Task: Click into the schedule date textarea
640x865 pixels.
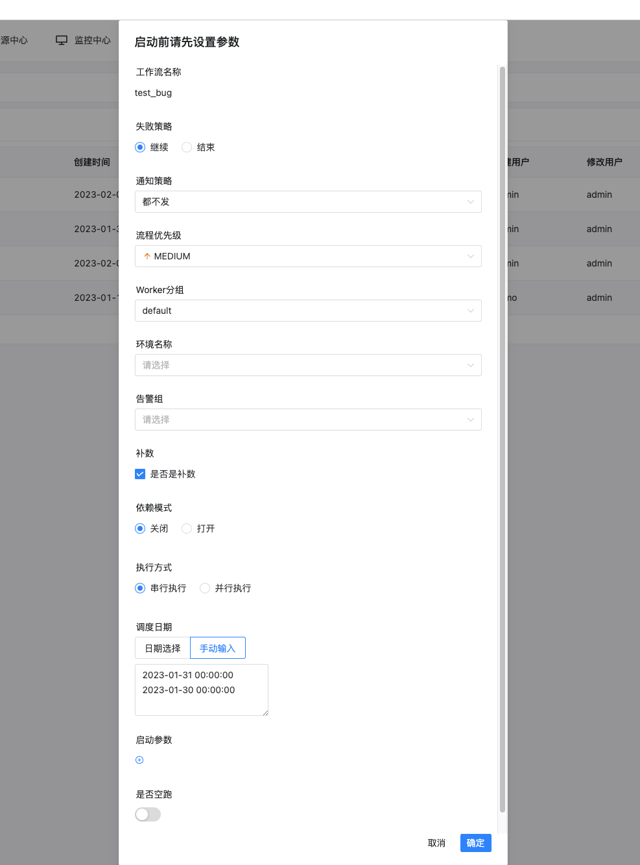Action: coord(202,690)
